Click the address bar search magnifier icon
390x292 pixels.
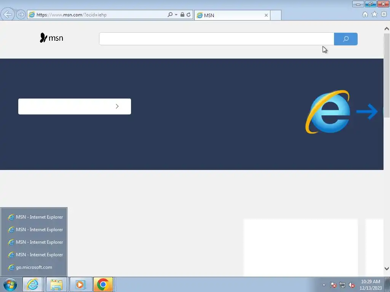[170, 15]
